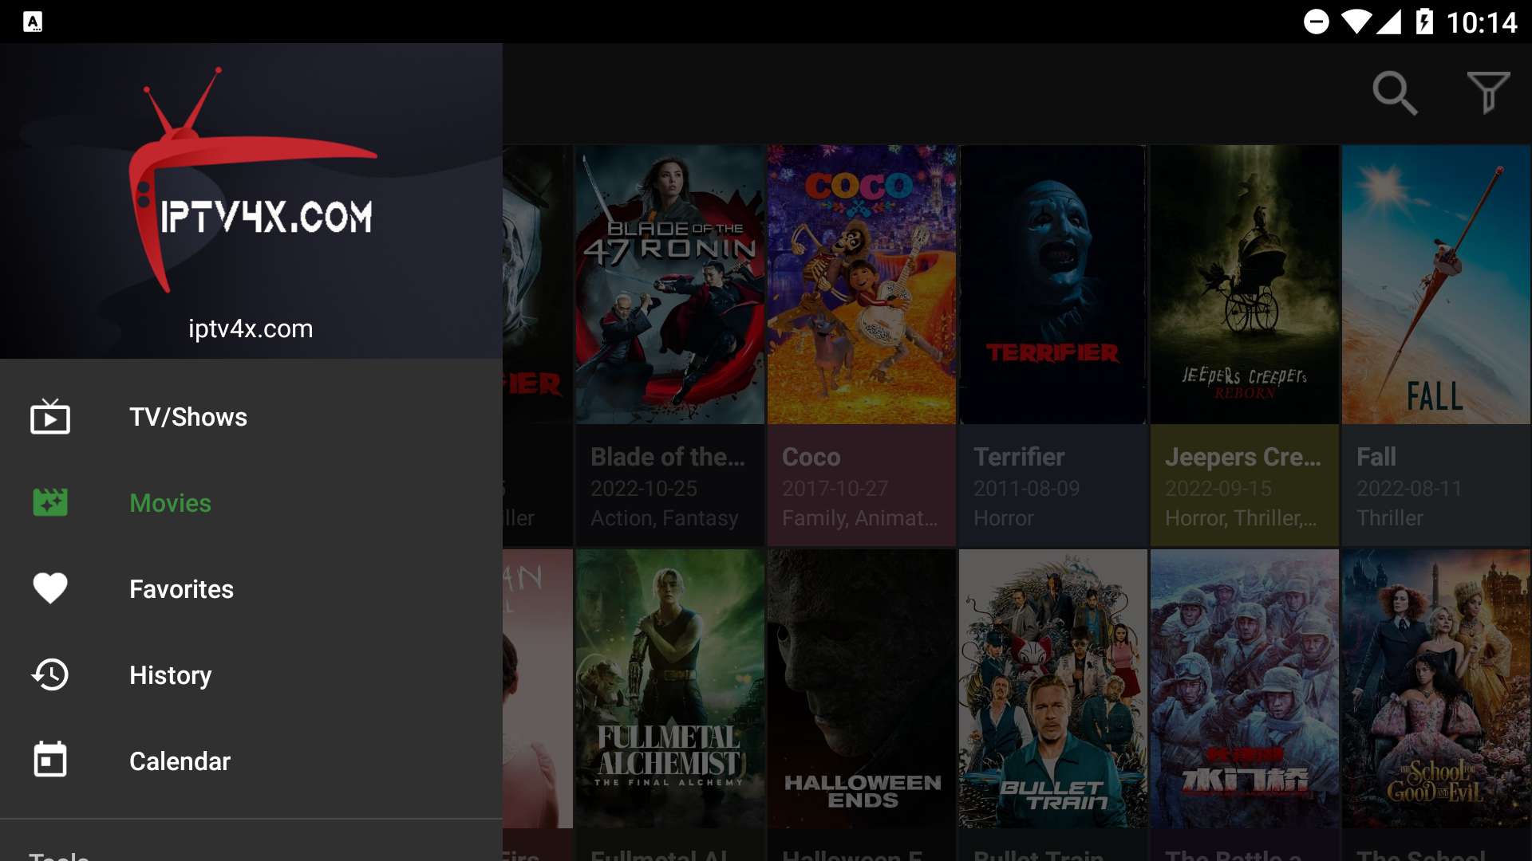Select the TV/Shows menu item
This screenshot has height=861, width=1532.
click(188, 416)
